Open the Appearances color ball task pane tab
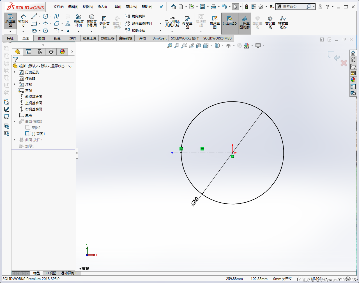The image size is (359, 283). click(353, 80)
